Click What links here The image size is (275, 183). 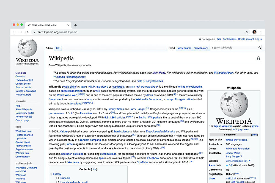(23, 131)
